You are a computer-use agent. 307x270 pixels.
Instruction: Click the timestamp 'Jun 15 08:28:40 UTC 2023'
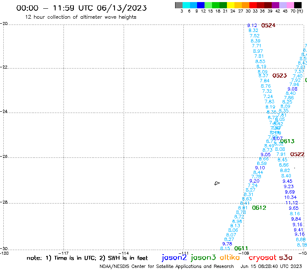point(271,266)
